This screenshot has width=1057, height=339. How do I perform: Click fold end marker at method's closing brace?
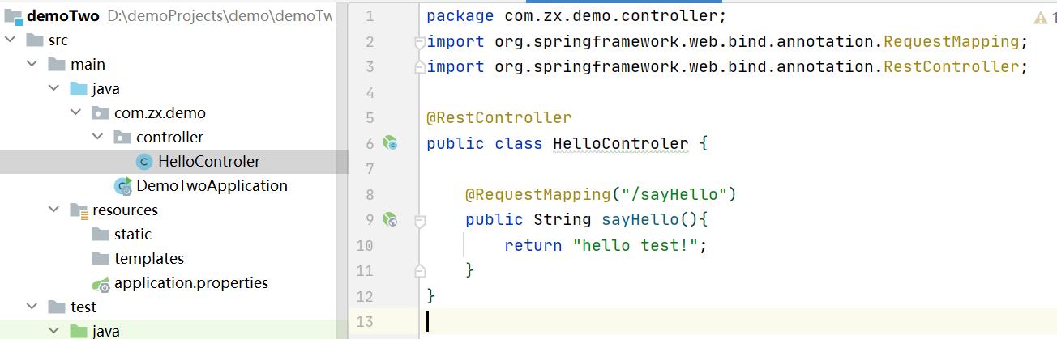(x=419, y=269)
